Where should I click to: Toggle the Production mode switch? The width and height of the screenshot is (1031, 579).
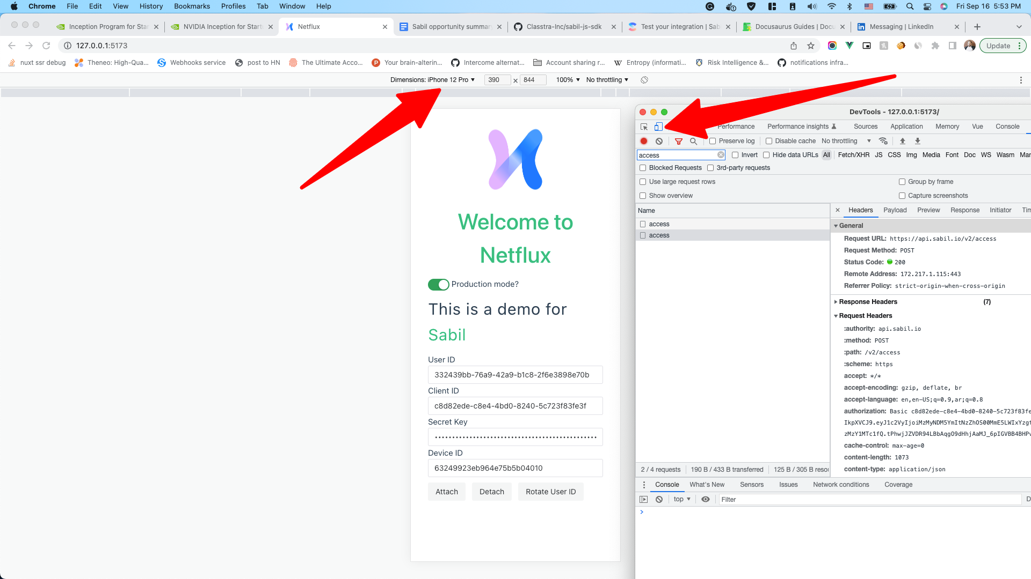pyautogui.click(x=437, y=284)
